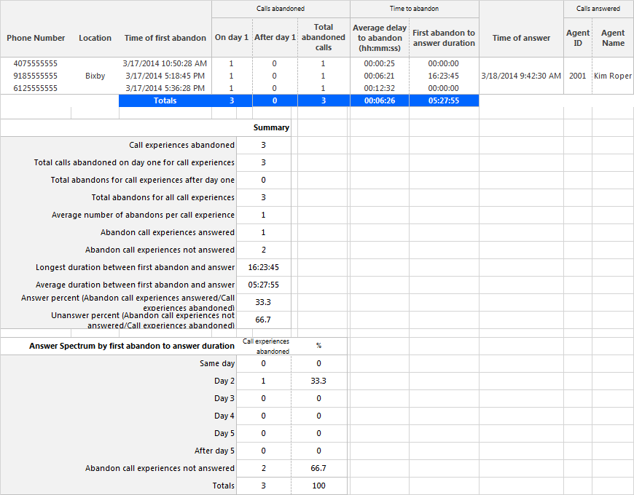The height and width of the screenshot is (495, 634).
Task: Select the After day 5 row label
Action: pos(214,451)
